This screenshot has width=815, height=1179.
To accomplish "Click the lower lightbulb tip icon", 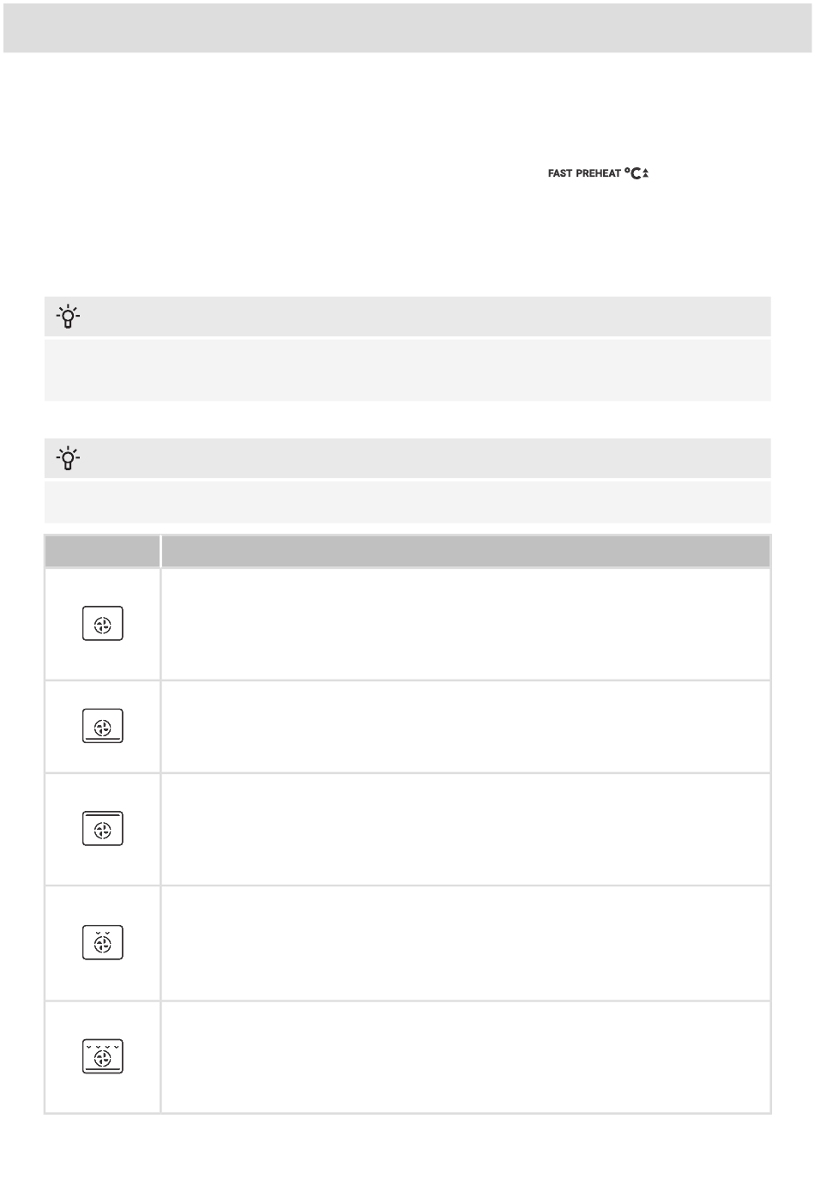I will (x=69, y=459).
